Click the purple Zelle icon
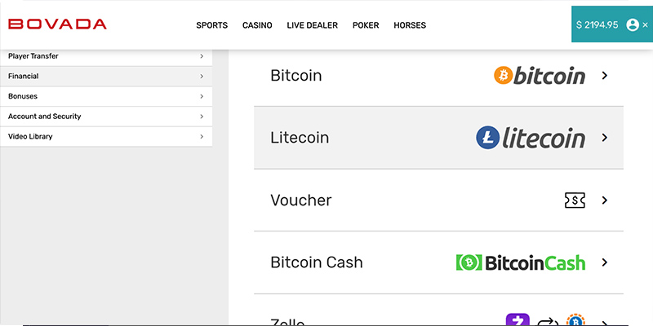653x326 pixels. [x=518, y=321]
